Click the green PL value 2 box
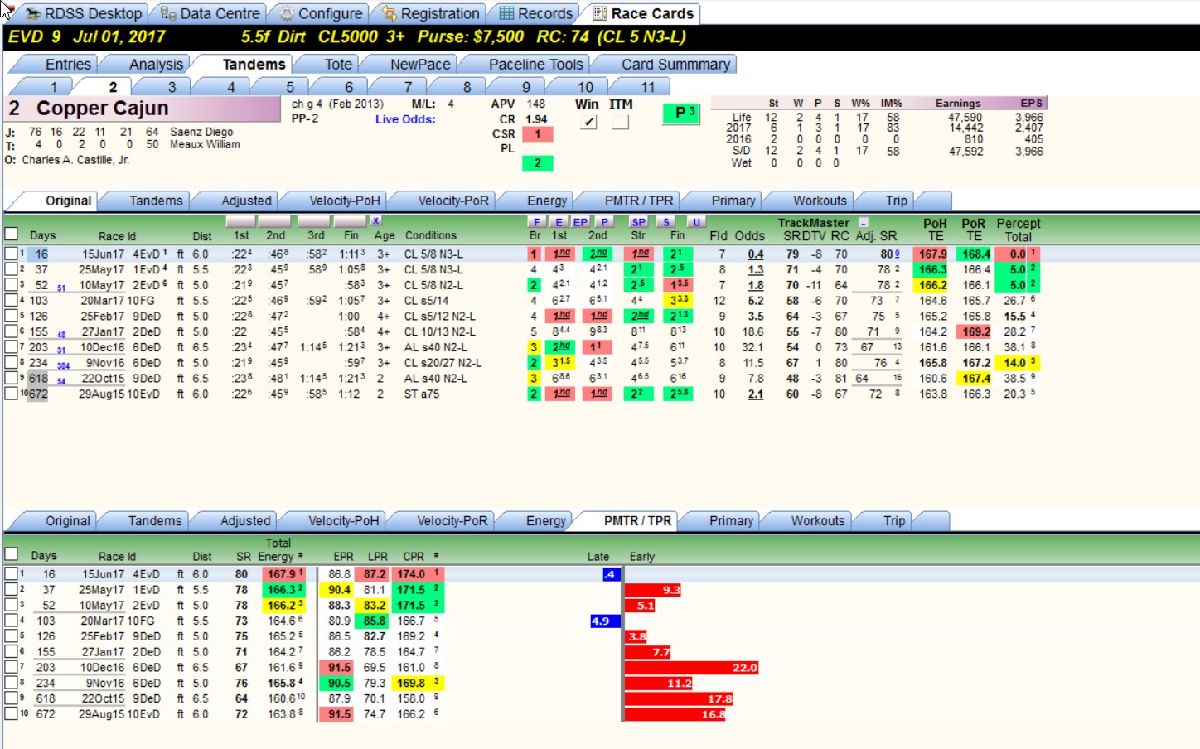 click(537, 163)
